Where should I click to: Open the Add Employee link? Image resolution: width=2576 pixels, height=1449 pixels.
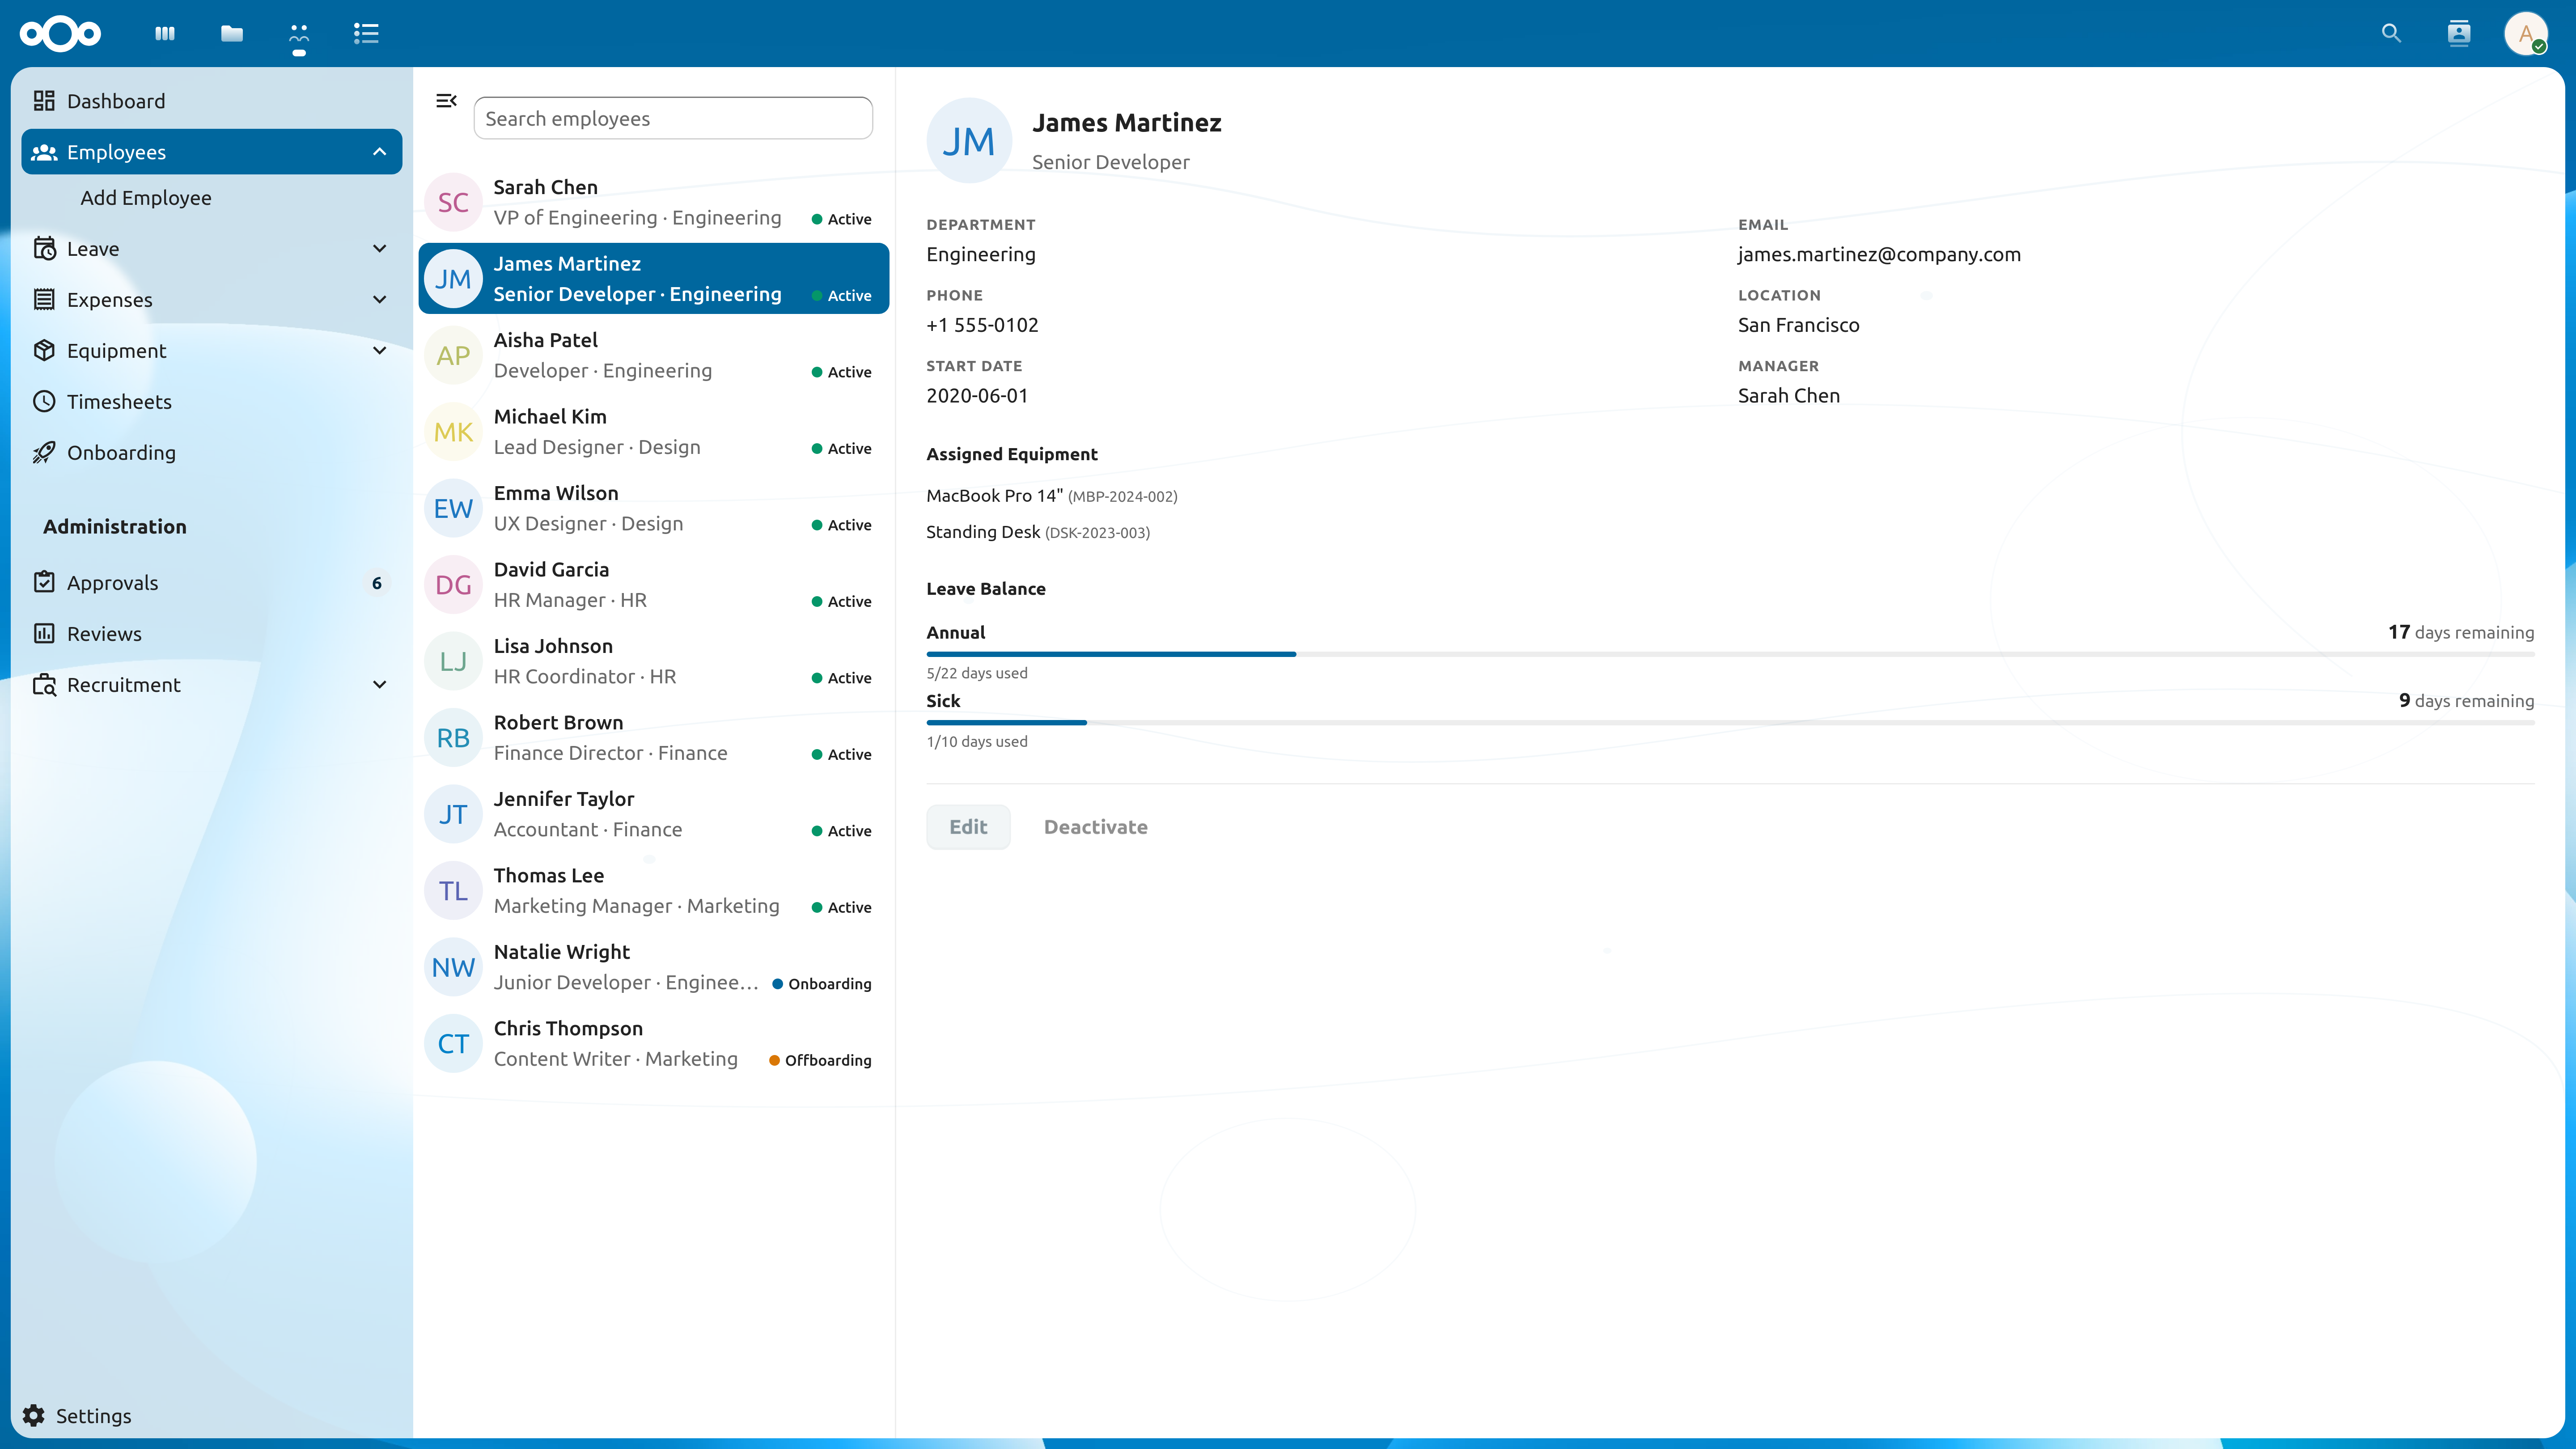pyautogui.click(x=146, y=197)
